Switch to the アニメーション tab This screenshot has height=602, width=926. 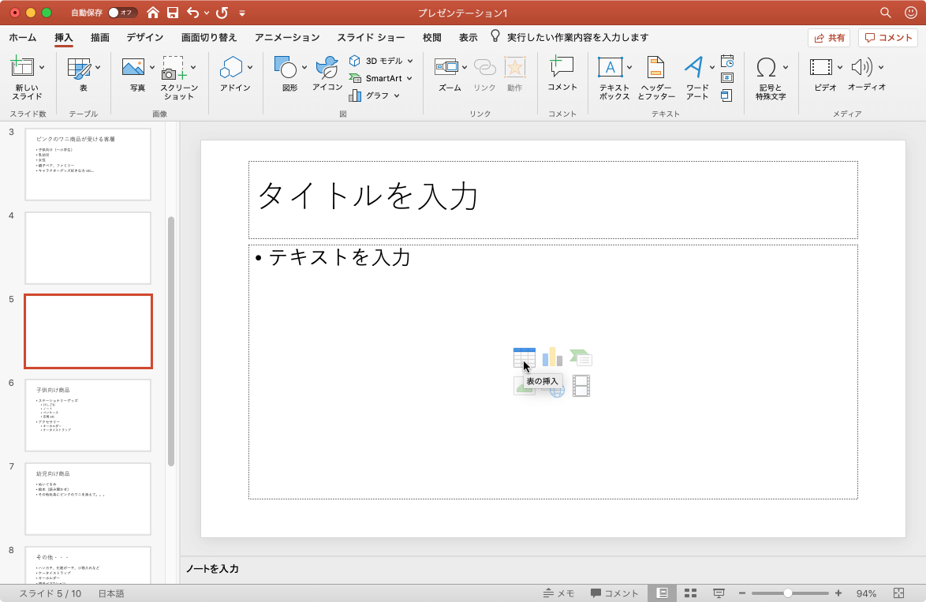287,37
